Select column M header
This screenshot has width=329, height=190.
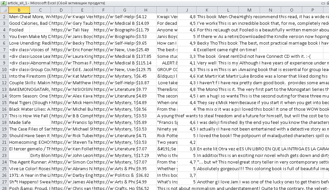pos(249,10)
